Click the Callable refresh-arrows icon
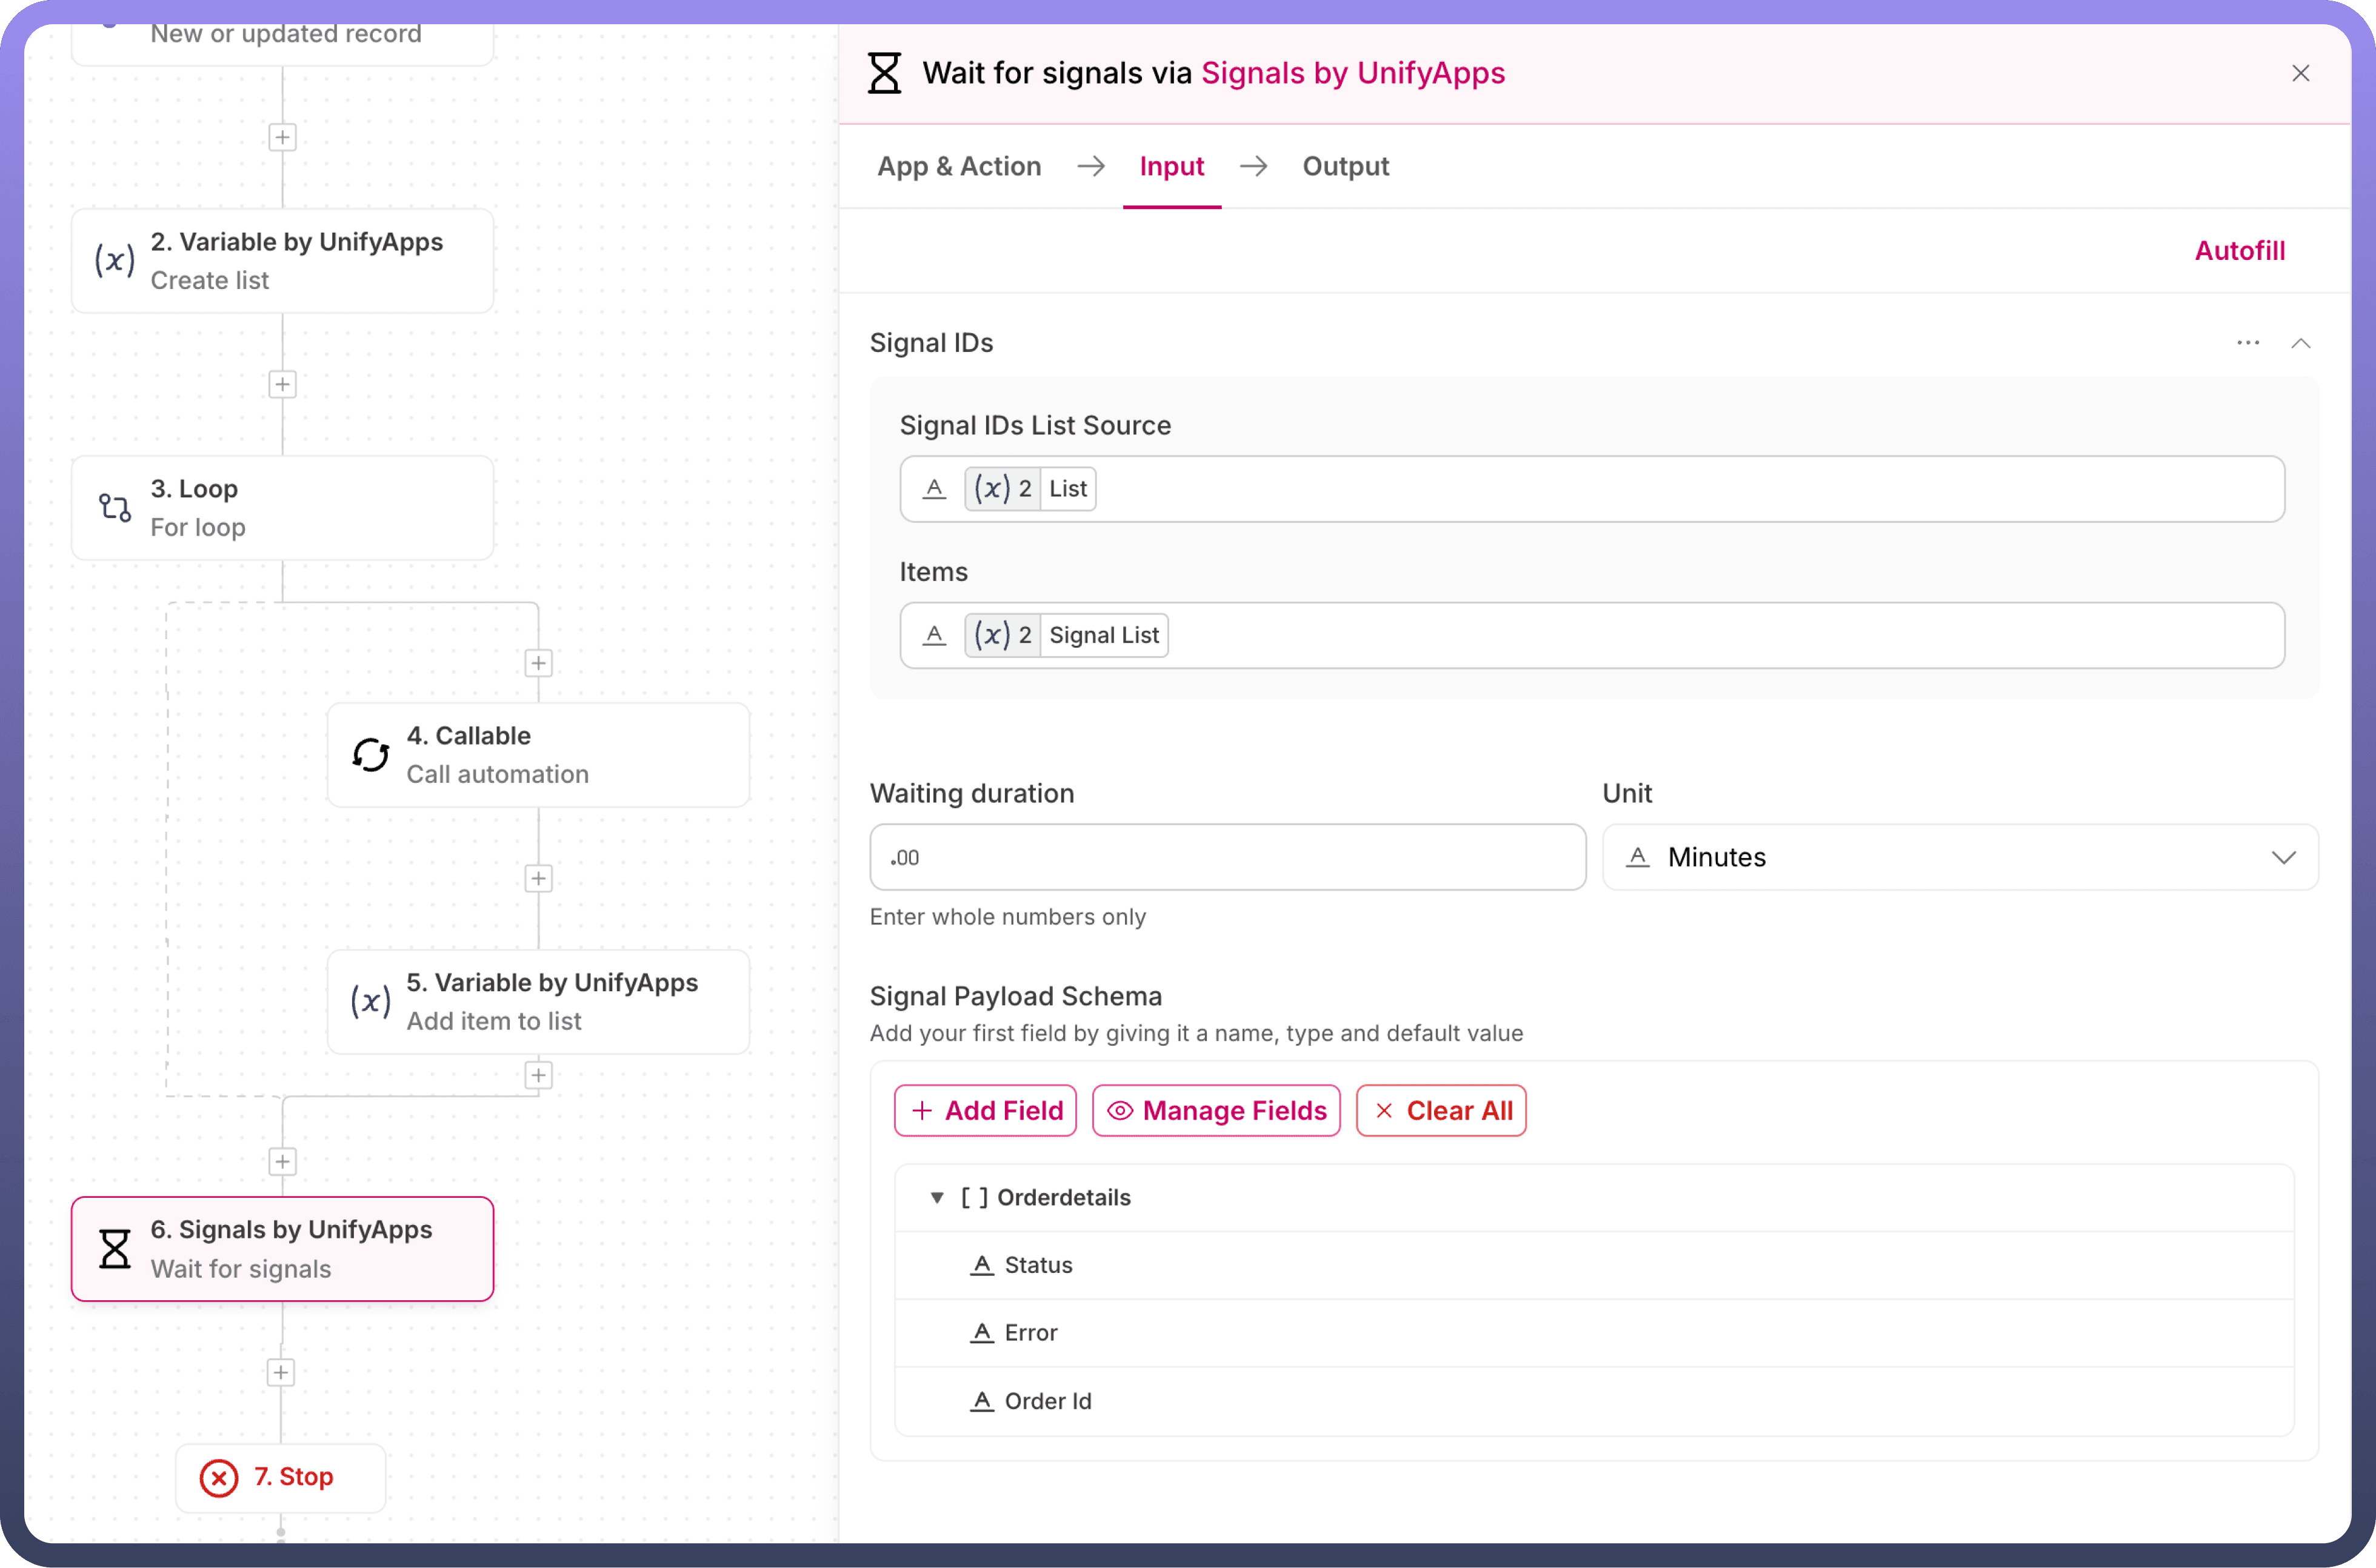Viewport: 2376px width, 1568px height. click(x=370, y=755)
